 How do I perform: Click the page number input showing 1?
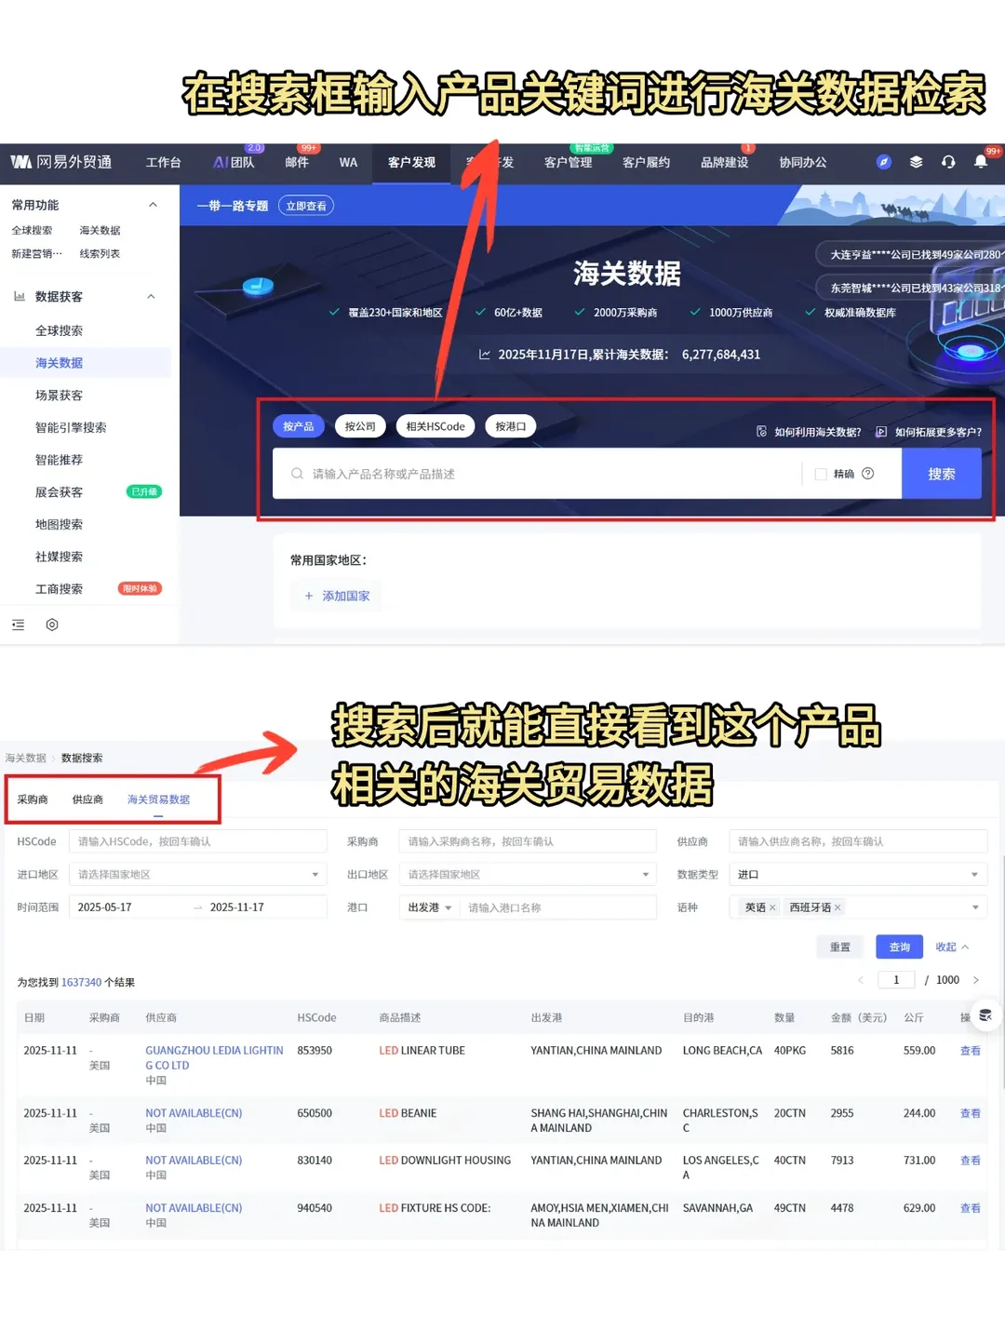pyautogui.click(x=895, y=979)
